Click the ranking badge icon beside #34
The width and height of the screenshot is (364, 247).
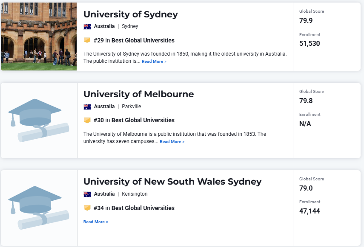(x=87, y=208)
